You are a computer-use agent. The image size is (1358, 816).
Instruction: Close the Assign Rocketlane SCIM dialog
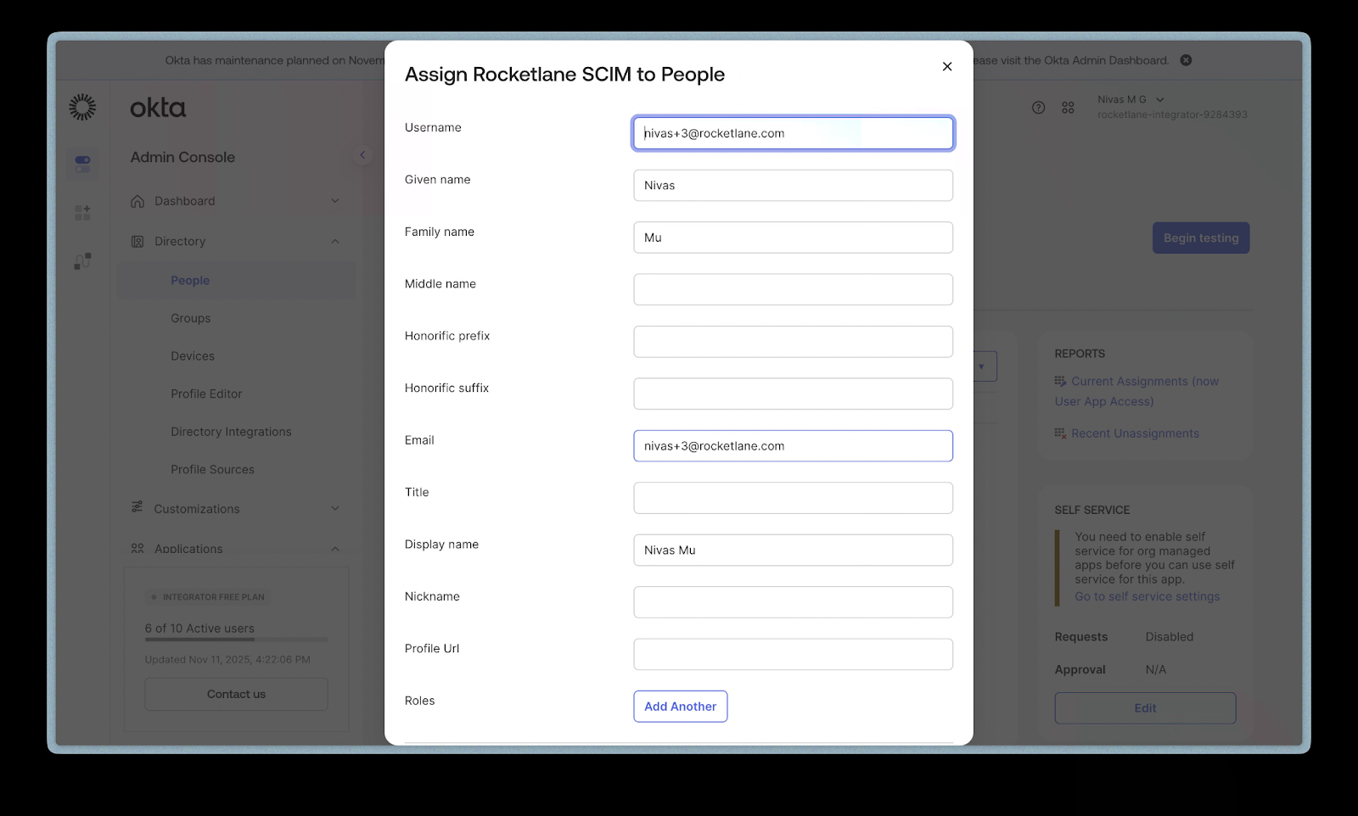947,67
